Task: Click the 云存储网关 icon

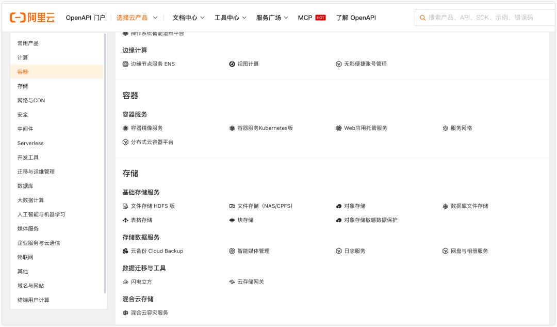Action: 232,282
